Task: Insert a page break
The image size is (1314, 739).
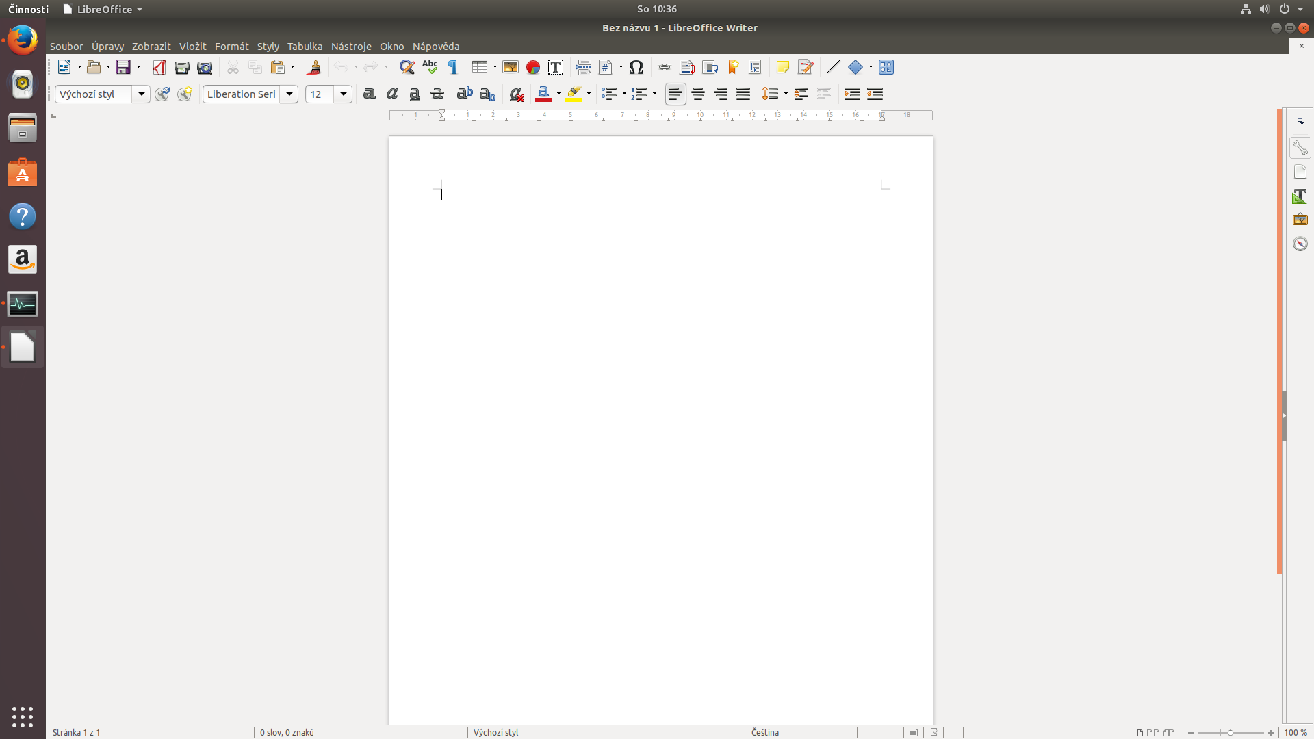Action: 583,67
